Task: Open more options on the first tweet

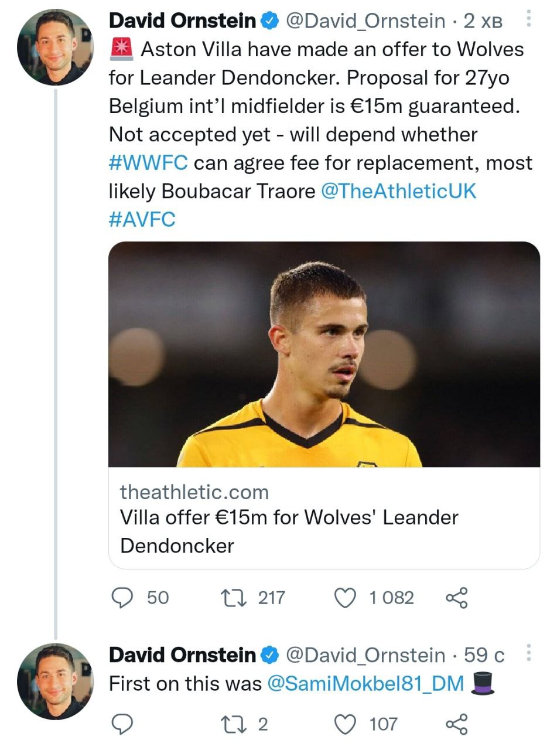Action: (529, 21)
